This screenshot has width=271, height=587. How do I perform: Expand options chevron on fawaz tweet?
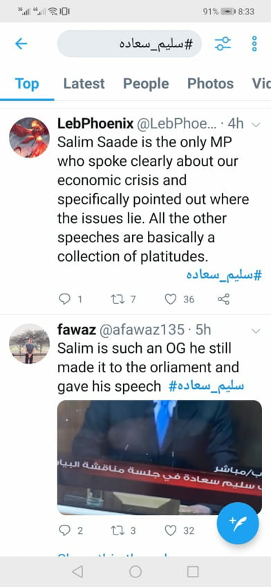[256, 331]
